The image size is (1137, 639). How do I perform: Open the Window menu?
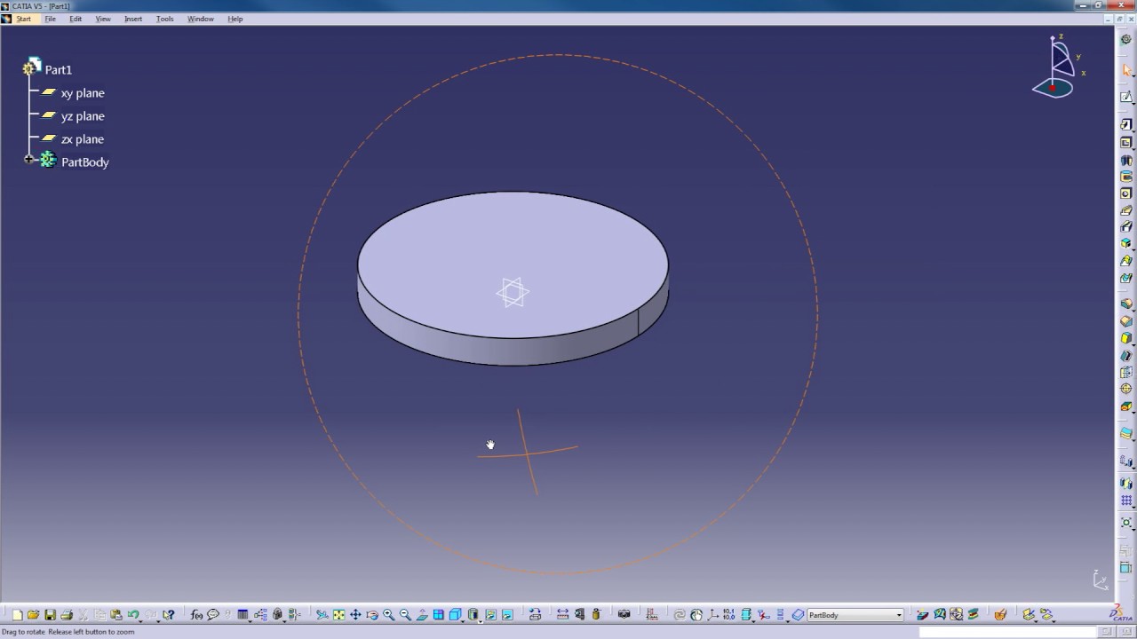200,19
